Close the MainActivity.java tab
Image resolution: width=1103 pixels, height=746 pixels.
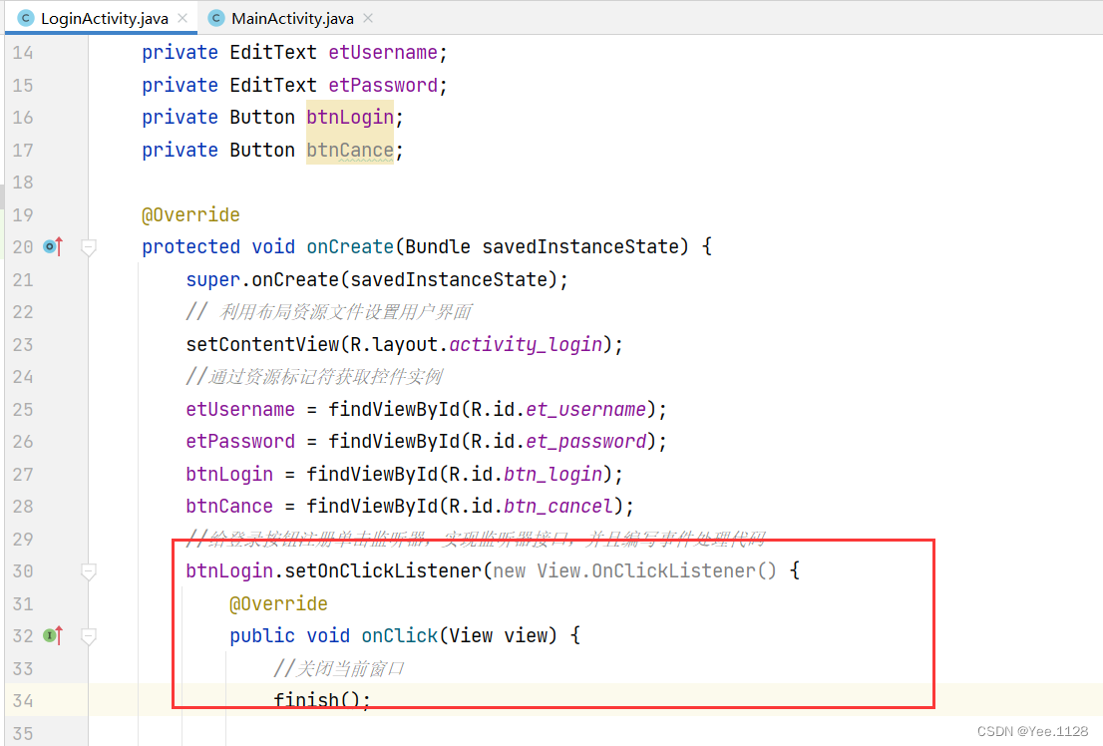point(368,18)
